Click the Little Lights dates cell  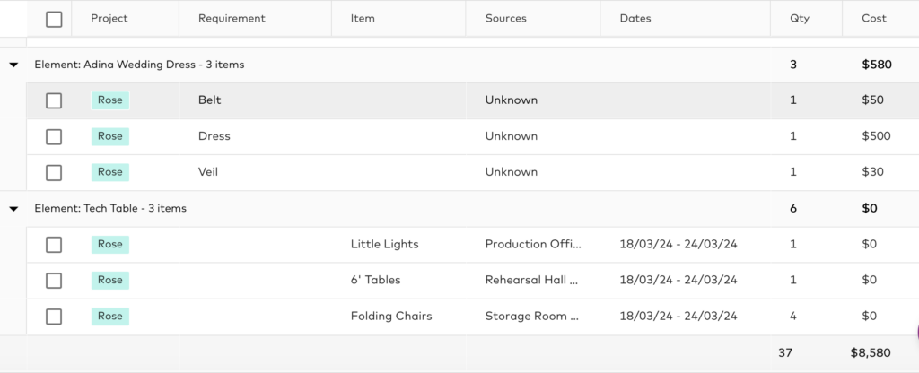[x=678, y=244]
